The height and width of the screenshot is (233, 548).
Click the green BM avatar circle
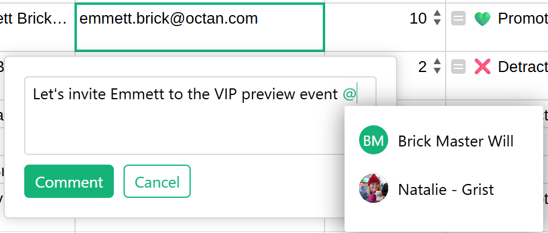click(373, 140)
